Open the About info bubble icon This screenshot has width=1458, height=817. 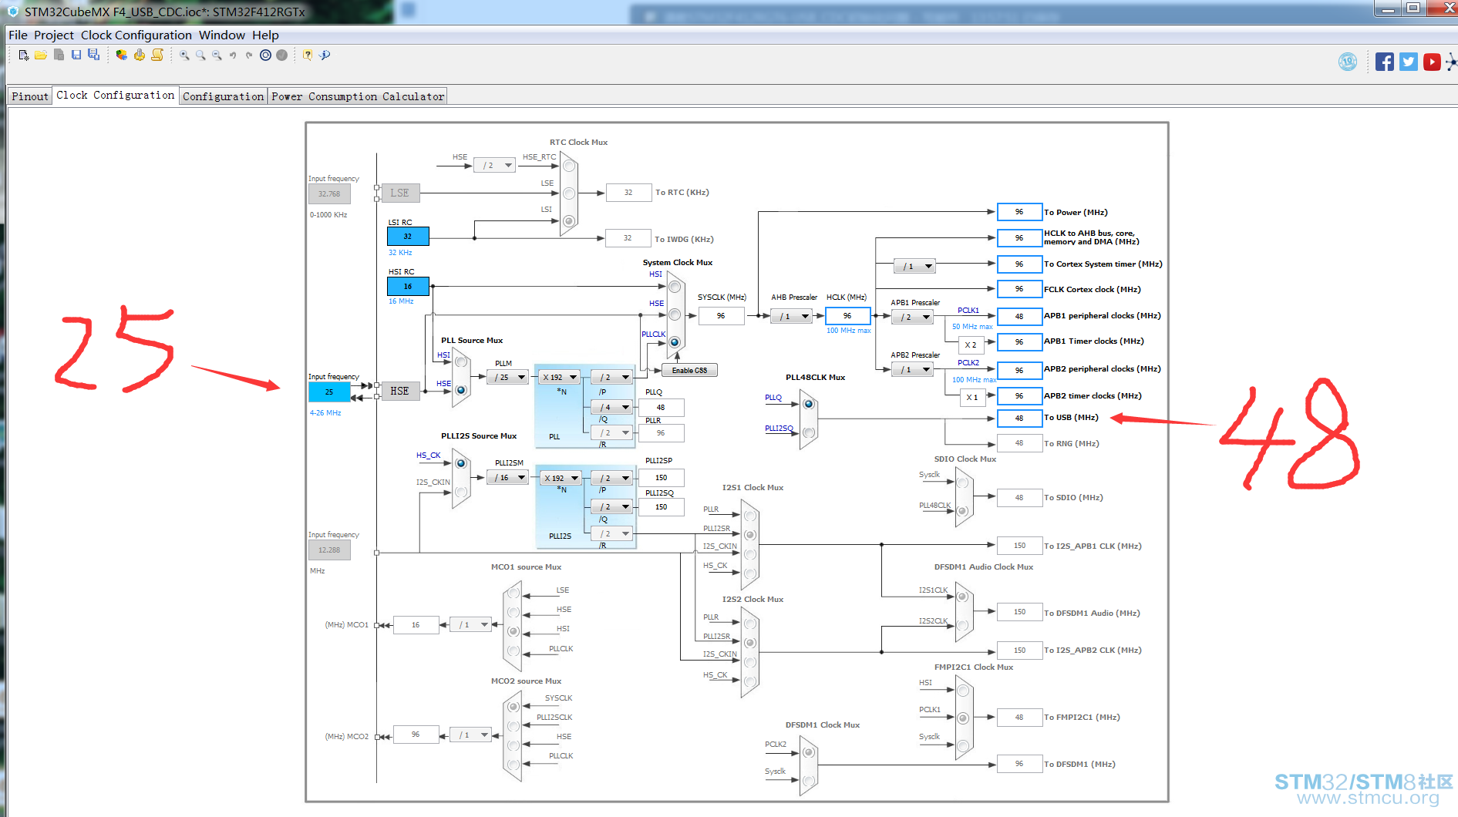[x=325, y=55]
